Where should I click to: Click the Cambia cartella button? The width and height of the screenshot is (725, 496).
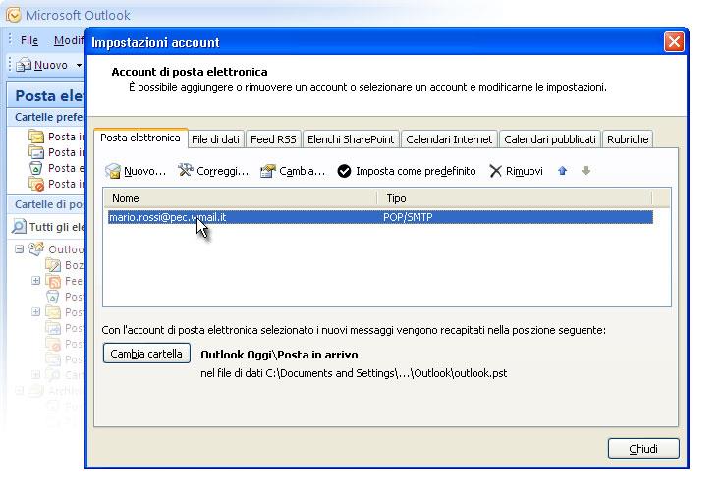[146, 354]
